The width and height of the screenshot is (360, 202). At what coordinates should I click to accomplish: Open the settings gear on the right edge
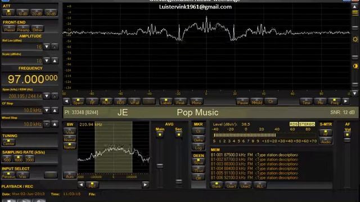tap(355, 39)
